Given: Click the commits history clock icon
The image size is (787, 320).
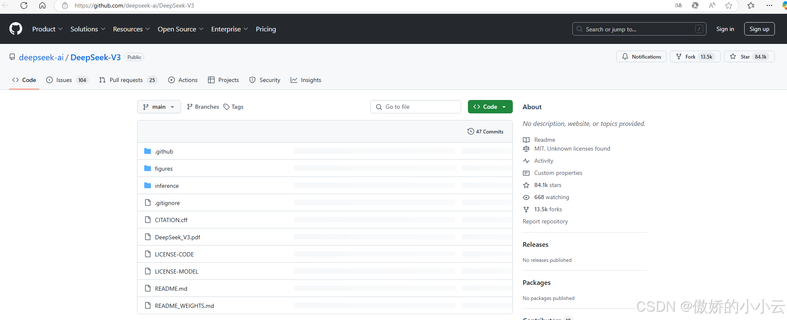Looking at the screenshot, I should [470, 131].
